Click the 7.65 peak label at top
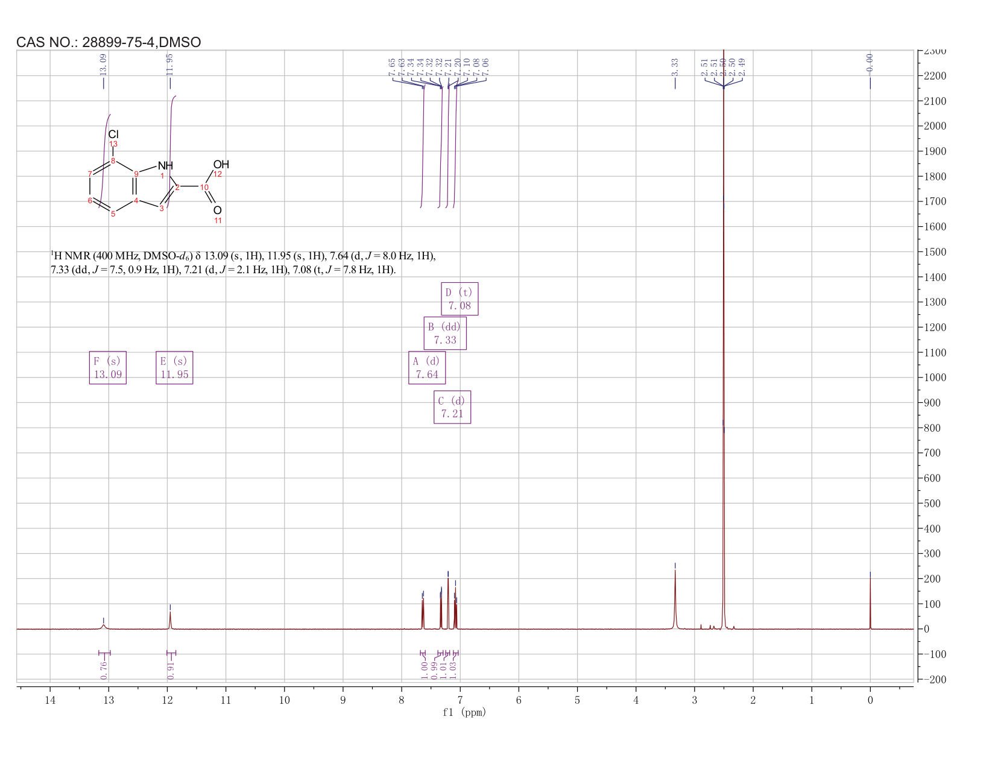This screenshot has height=769, width=995. [x=393, y=66]
